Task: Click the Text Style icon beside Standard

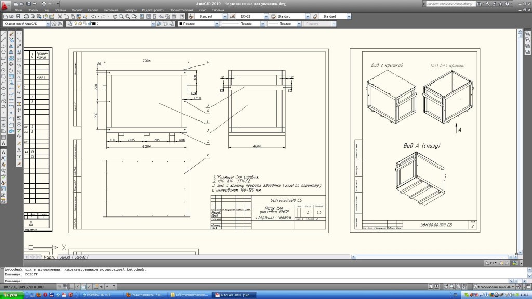Action: (x=191, y=16)
